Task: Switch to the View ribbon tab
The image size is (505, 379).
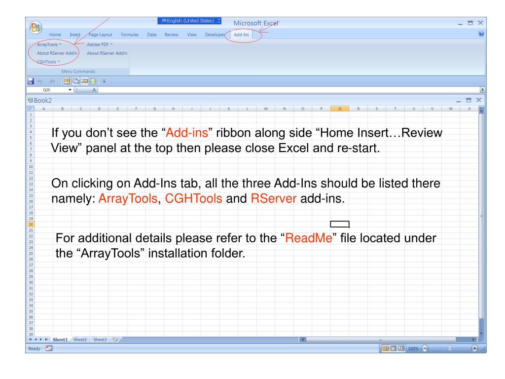Action: 192,35
